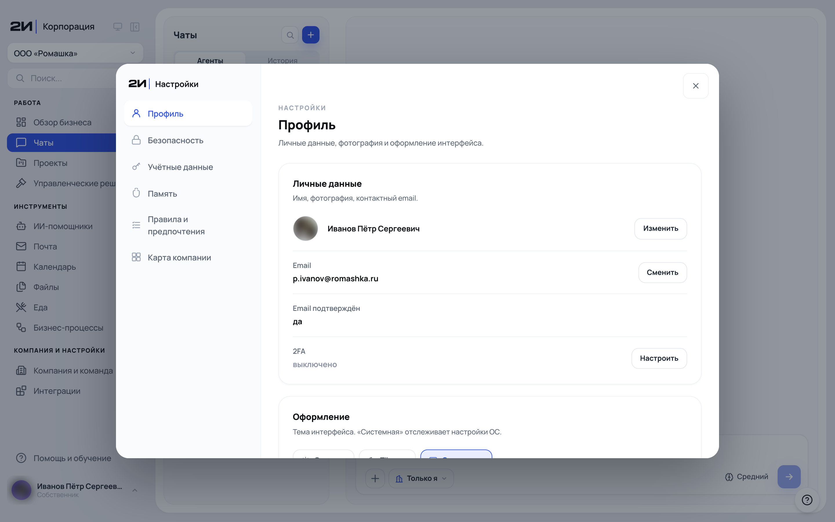Go to Учётные данные settings
This screenshot has height=522, width=835.
click(188, 167)
